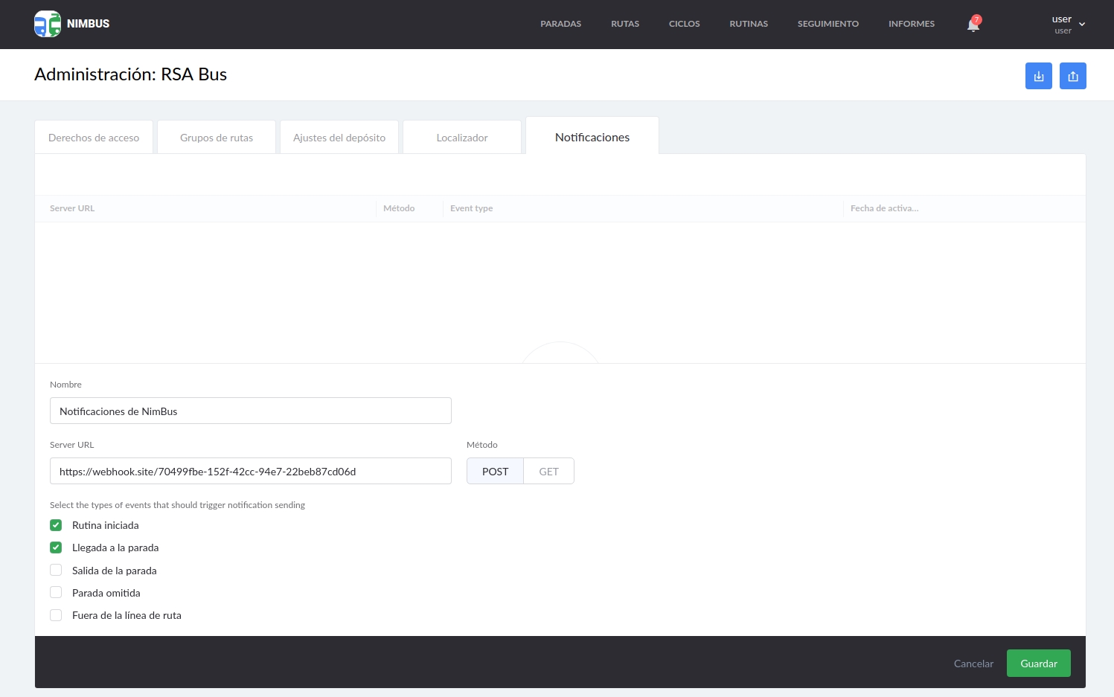Open the NIMBUS home logo
Image resolution: width=1114 pixels, height=697 pixels.
pyautogui.click(x=71, y=23)
